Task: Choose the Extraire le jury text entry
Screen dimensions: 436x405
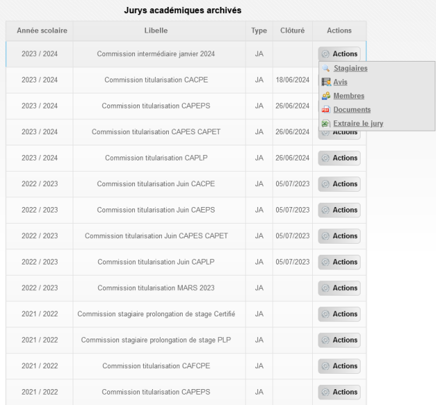Action: (358, 124)
